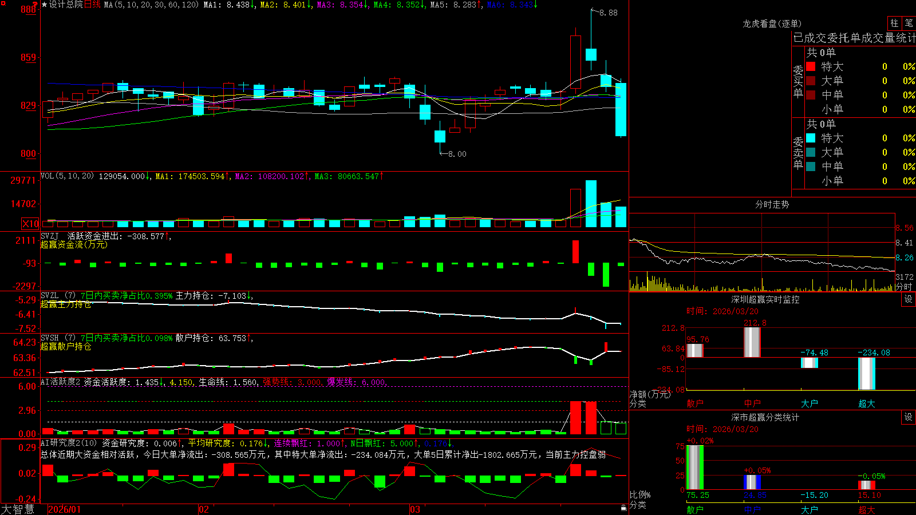Click the 龙虎看盘(逐单) panel title
Screen dimensions: 916x515
click(772, 23)
